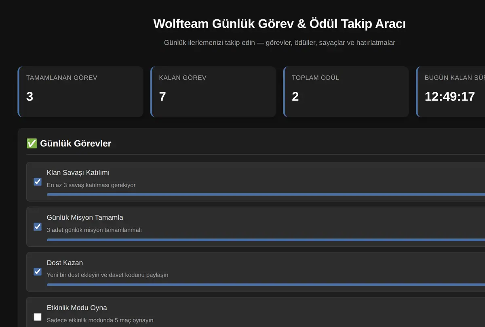Viewport: 485px width, 327px height.
Task: Click the value 3 under Tamamlanan Görev
Action: tap(30, 97)
